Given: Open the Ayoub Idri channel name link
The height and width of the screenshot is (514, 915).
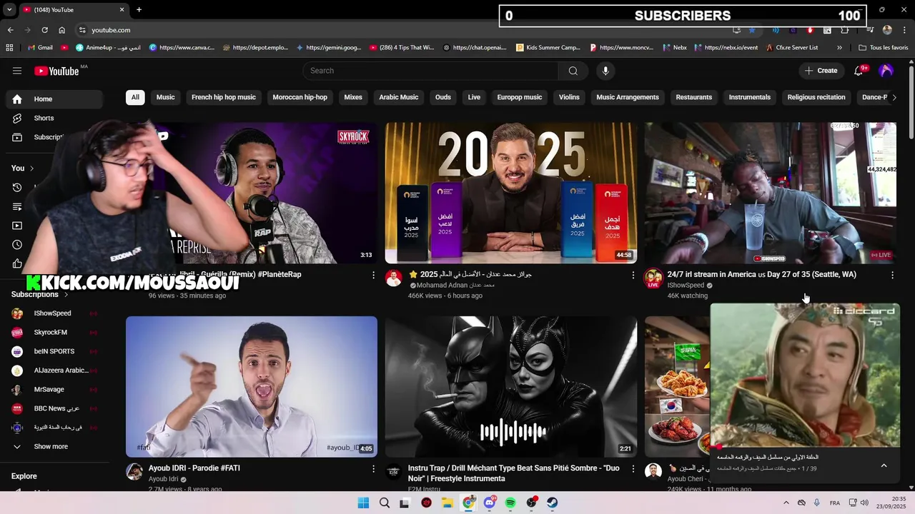Looking at the screenshot, I should 163,479.
